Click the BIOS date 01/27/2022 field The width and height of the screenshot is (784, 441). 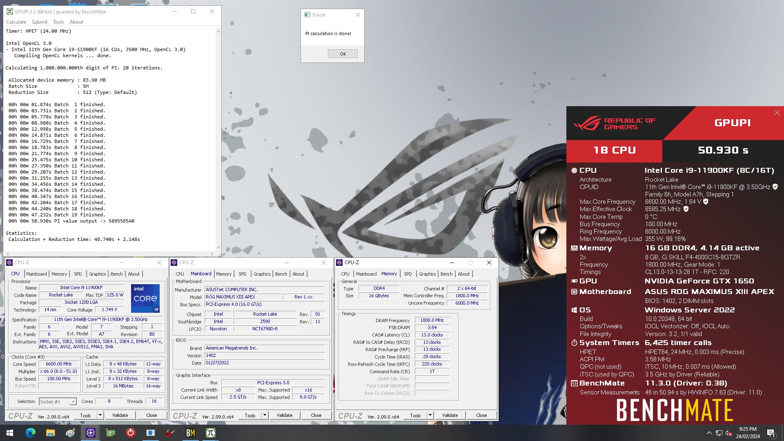[265, 363]
